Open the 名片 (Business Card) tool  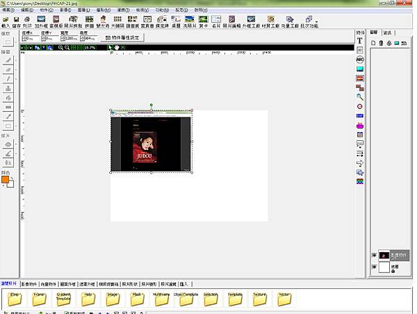[x=216, y=22]
